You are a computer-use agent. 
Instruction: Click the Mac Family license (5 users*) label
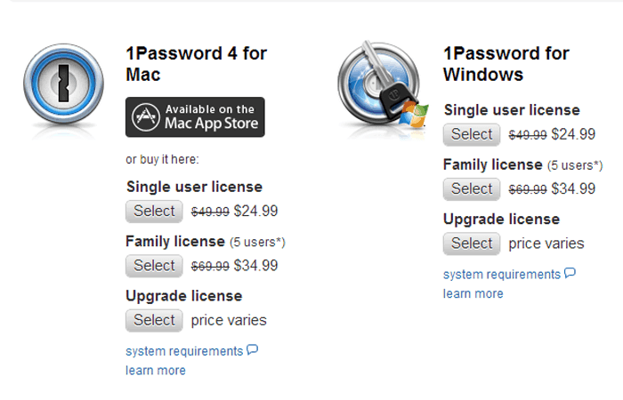tap(205, 242)
